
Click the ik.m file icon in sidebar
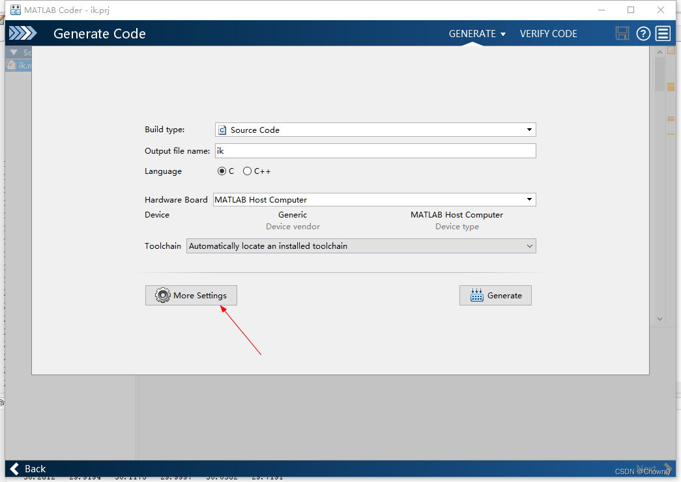tap(11, 65)
